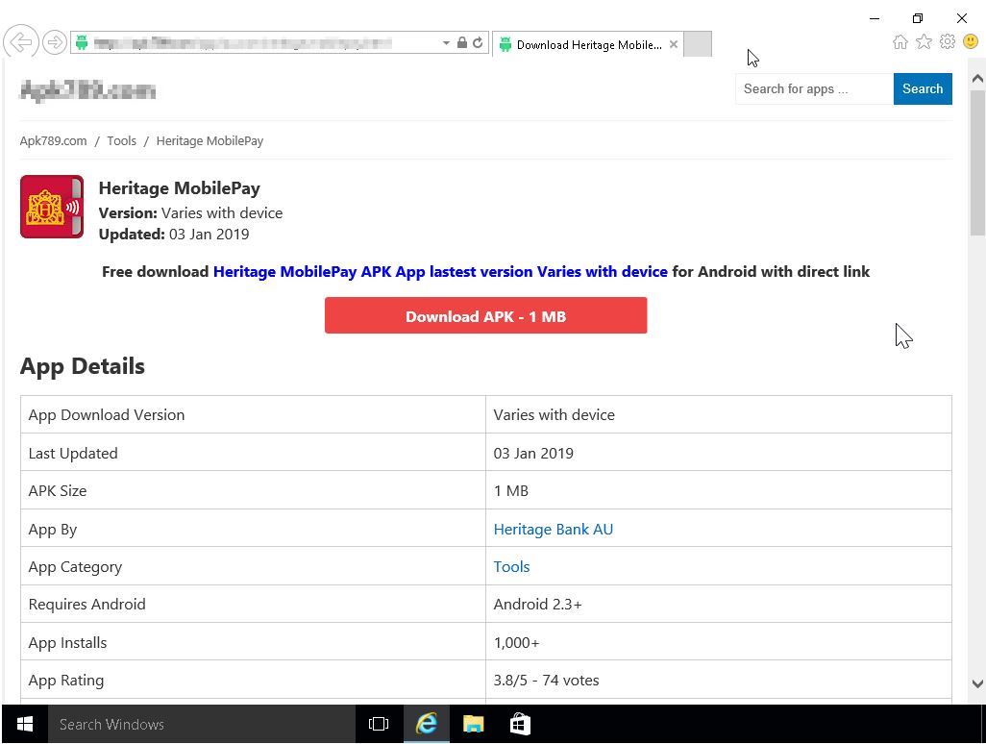Open Task View from the taskbar
The width and height of the screenshot is (986, 744).
(379, 724)
